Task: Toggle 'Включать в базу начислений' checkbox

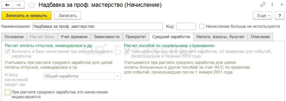Action: (7, 52)
